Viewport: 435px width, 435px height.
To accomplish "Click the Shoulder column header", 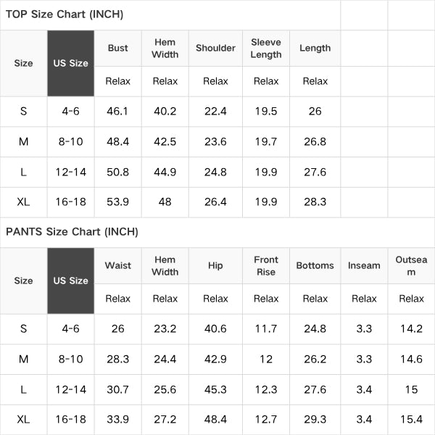I will click(x=215, y=48).
